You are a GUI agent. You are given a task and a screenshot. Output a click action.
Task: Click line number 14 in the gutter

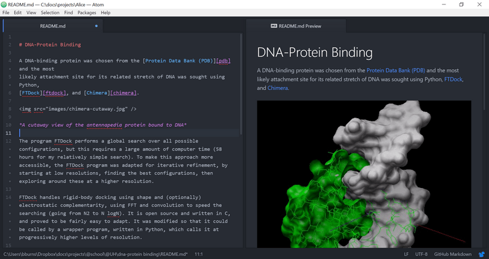[x=9, y=197]
